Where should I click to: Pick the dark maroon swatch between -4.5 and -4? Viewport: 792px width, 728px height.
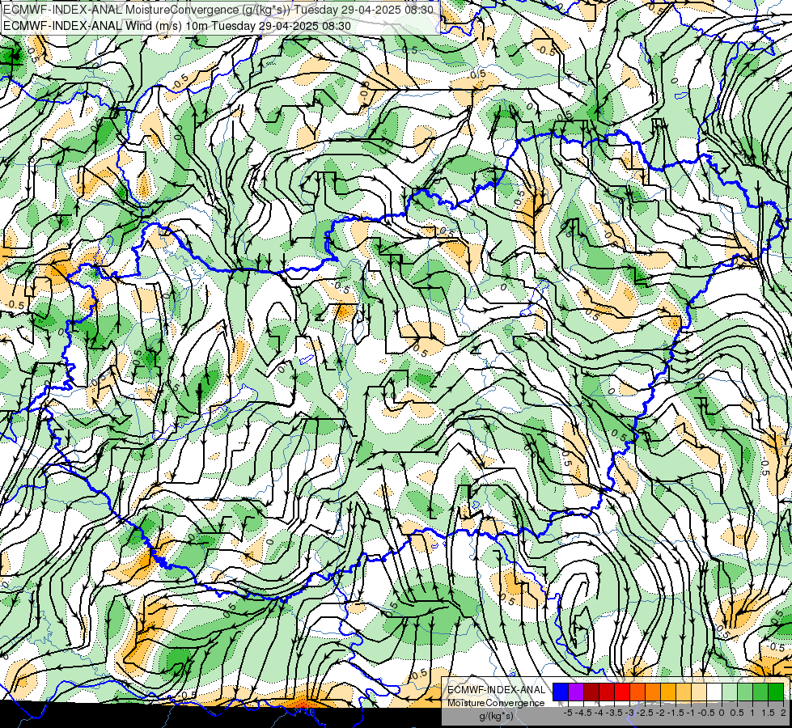[591, 692]
